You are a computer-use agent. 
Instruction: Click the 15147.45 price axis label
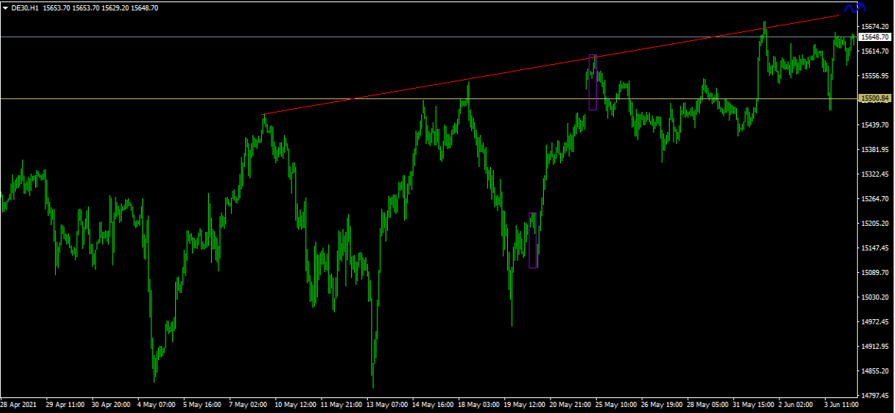click(x=875, y=248)
